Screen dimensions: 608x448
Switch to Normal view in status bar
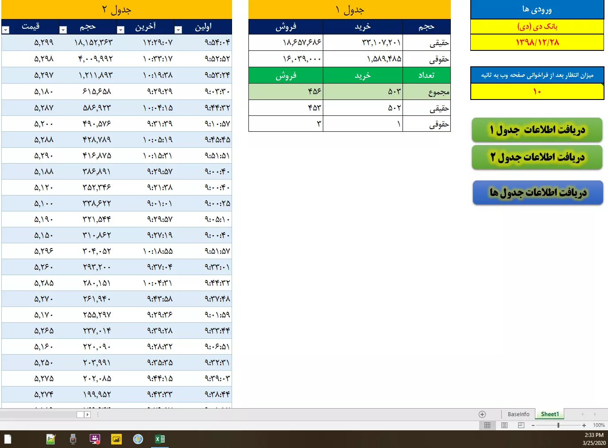487,425
